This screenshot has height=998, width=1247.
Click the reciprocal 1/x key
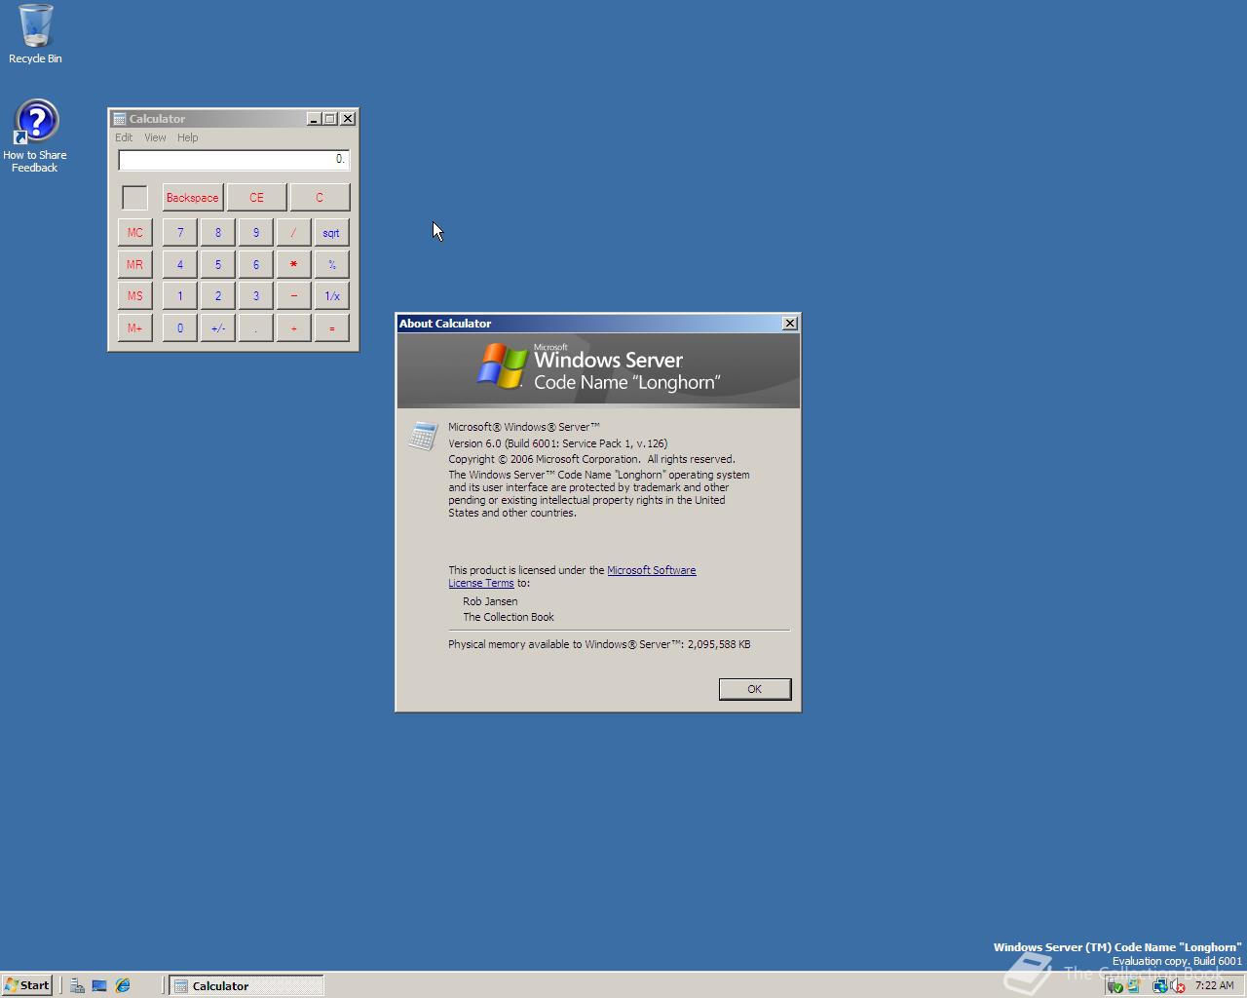[331, 295]
